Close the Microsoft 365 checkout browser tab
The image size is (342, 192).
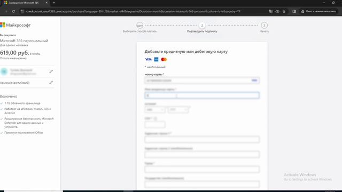point(46,3)
